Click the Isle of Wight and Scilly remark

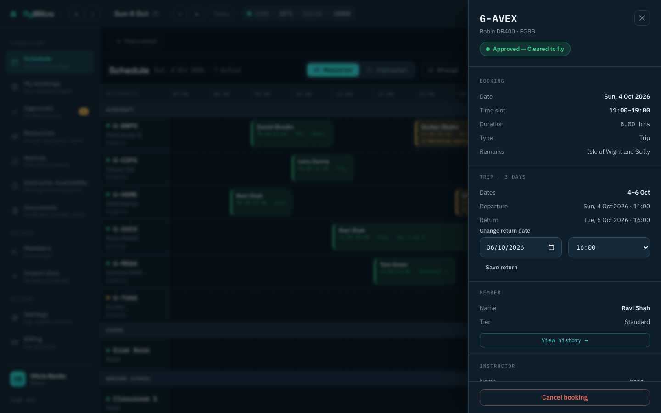[618, 152]
